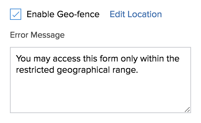Click the word 'restricted' in the message

[x=35, y=70]
